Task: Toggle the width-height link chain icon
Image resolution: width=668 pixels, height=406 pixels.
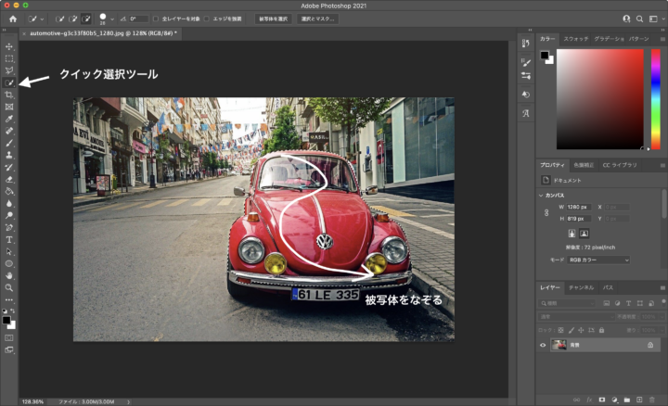Action: 546,212
